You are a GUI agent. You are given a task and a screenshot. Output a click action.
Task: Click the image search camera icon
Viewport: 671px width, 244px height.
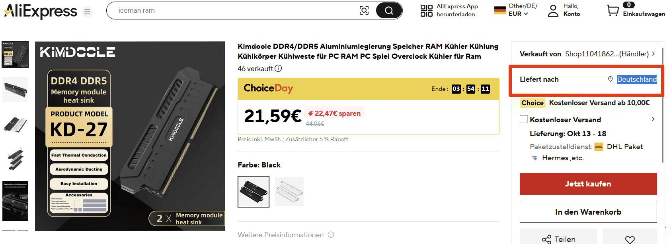pos(364,10)
